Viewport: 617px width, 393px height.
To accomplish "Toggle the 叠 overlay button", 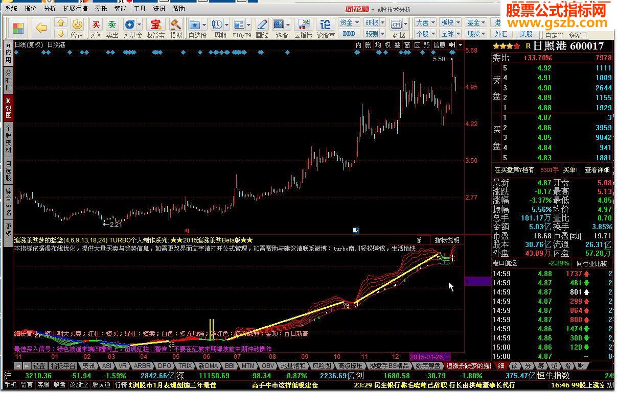I will (398, 45).
